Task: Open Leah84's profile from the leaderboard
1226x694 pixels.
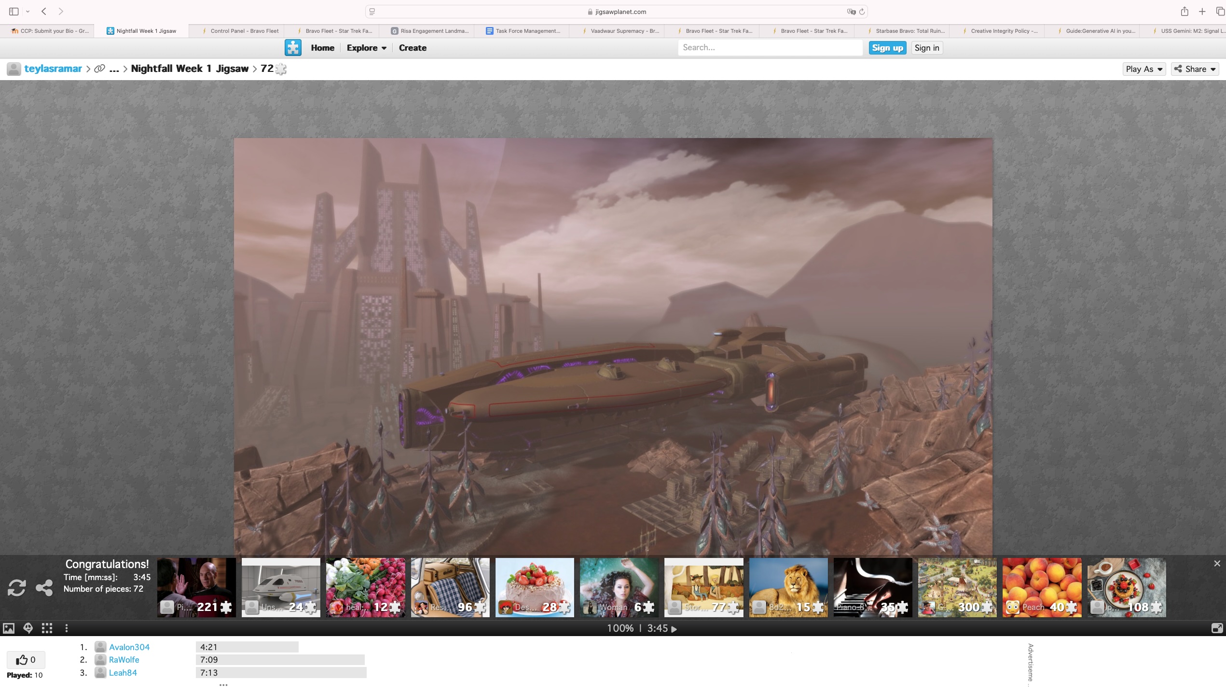Action: click(123, 673)
